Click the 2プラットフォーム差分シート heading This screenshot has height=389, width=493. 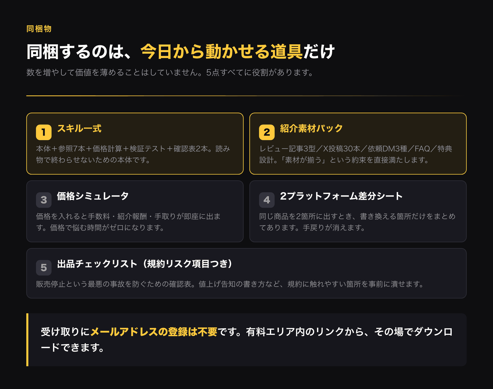[x=341, y=196]
